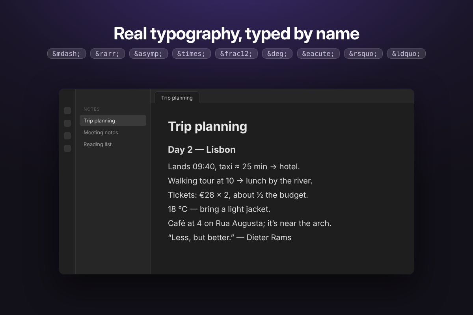Click the &frac12; entity chip
The width and height of the screenshot is (473, 315).
236,54
